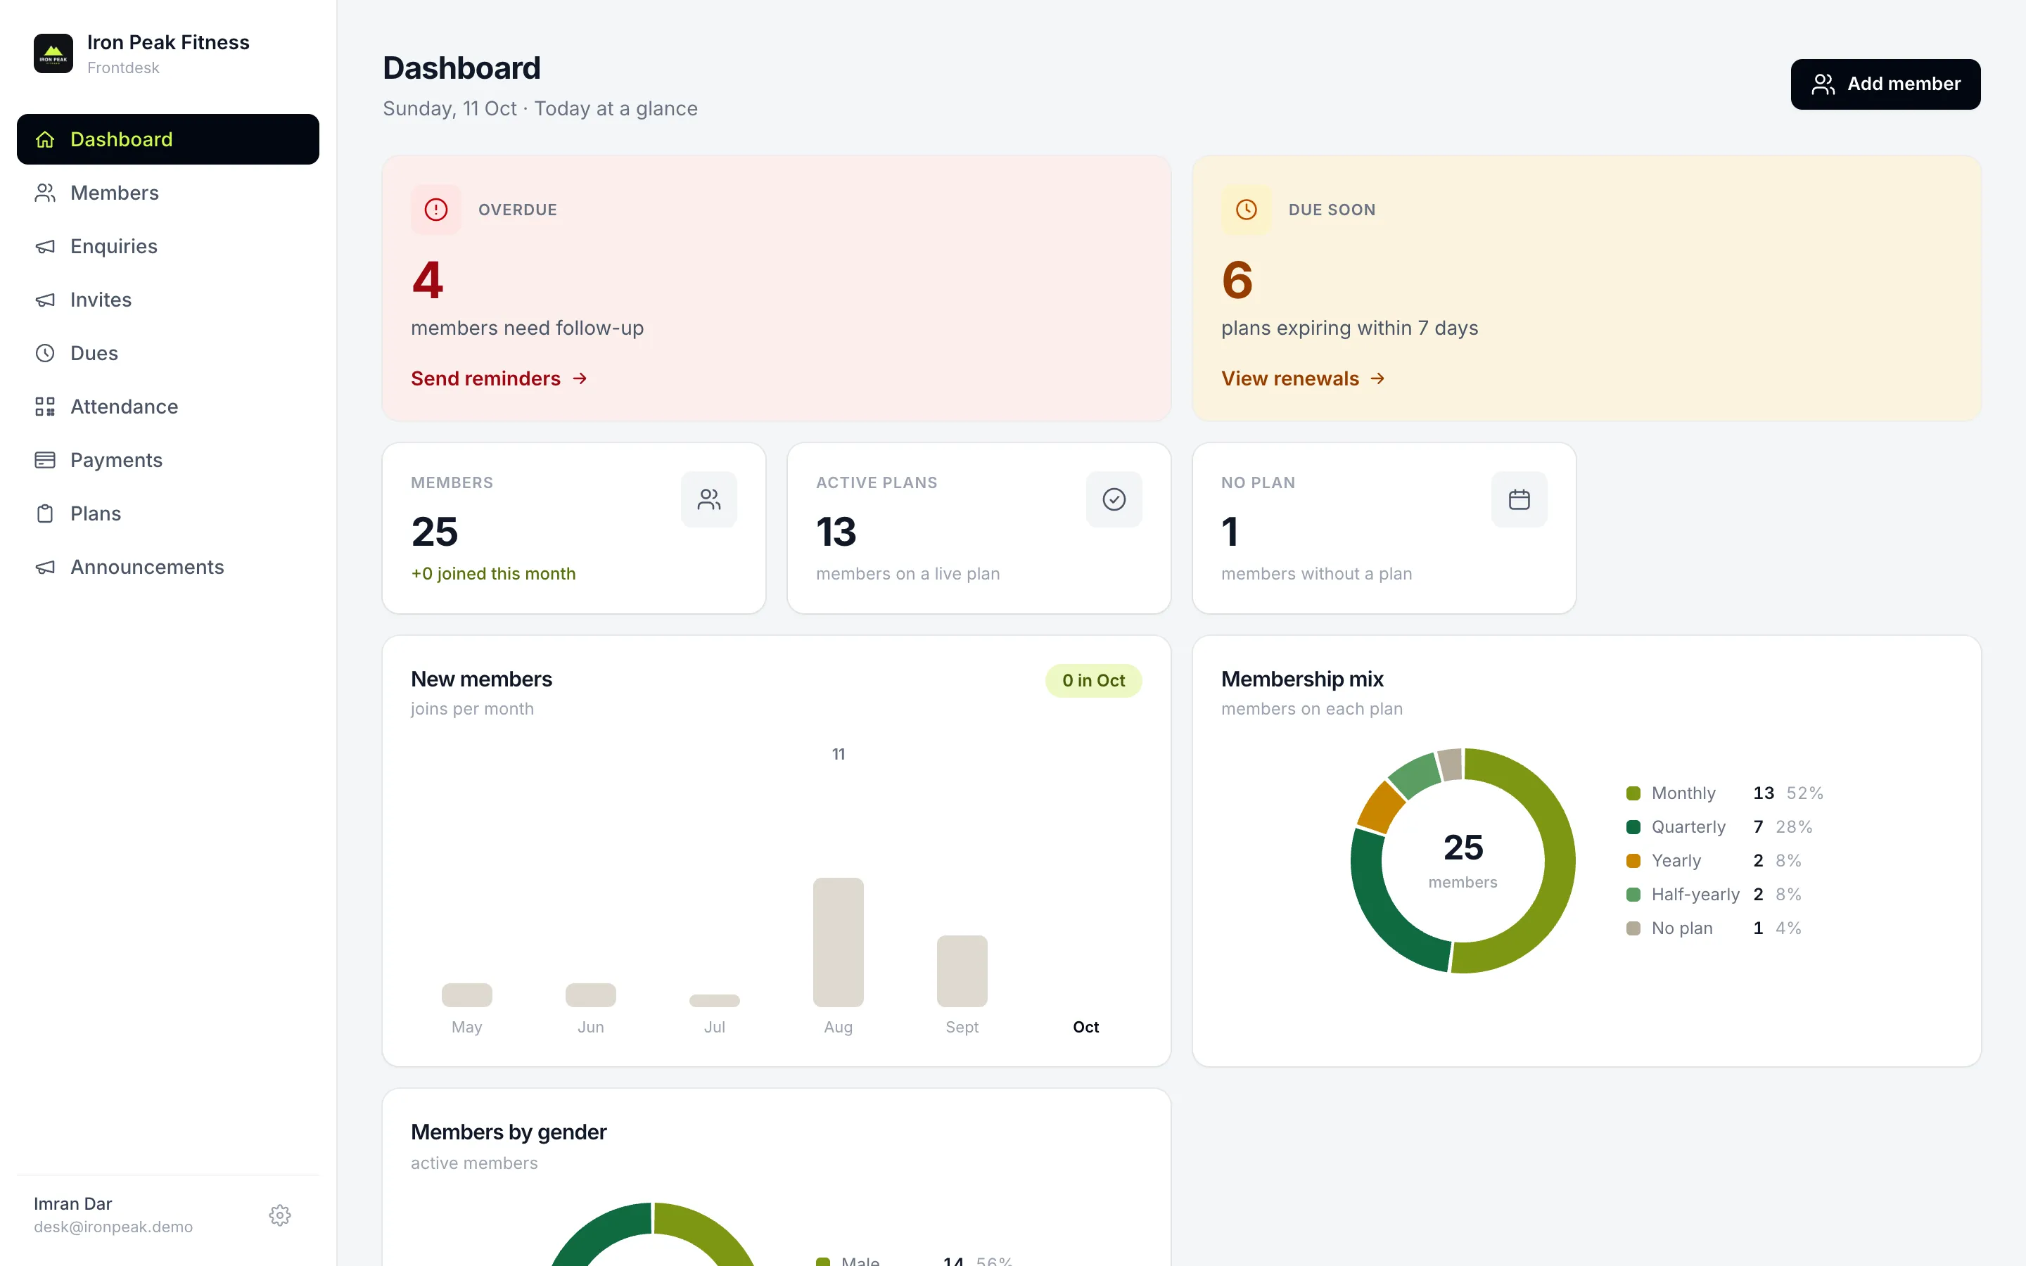2026x1266 pixels.
Task: Click the Send reminders link
Action: (499, 378)
